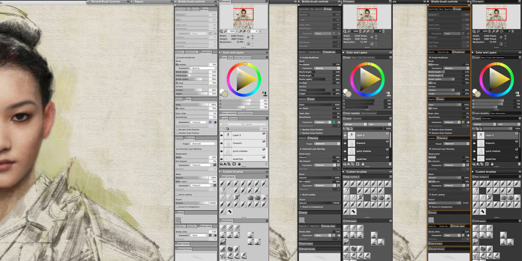Switch to Dab Profile tab, darkest theme
Viewport: 522px width, 261px height.
(x=433, y=9)
